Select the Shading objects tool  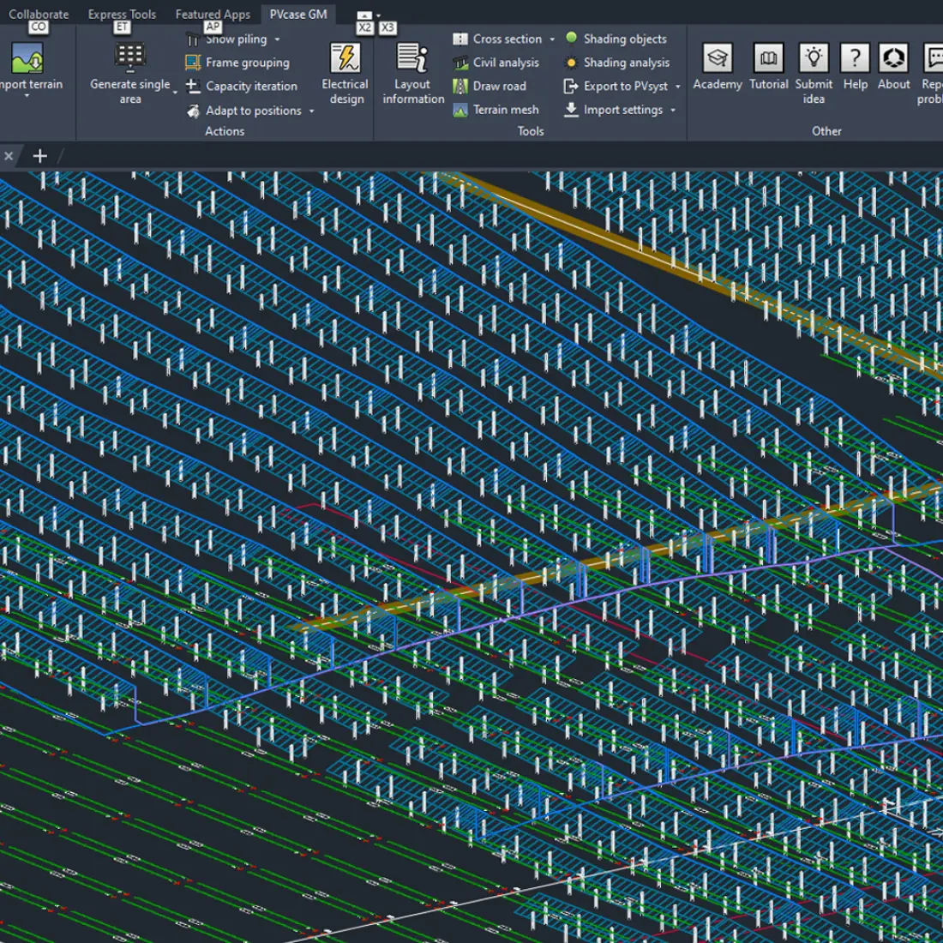(616, 39)
